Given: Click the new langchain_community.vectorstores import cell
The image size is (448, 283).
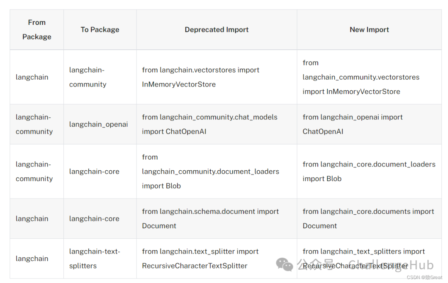Looking at the screenshot, I should click(361, 77).
